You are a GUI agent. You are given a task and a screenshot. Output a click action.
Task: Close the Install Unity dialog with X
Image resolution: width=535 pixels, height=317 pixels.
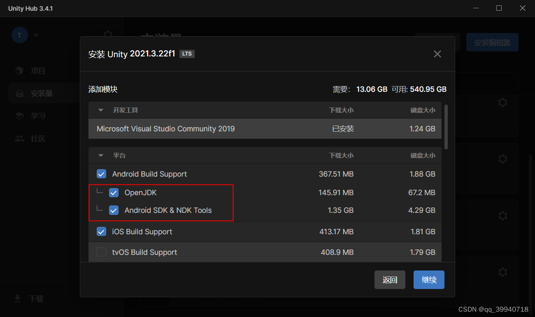[x=437, y=54]
